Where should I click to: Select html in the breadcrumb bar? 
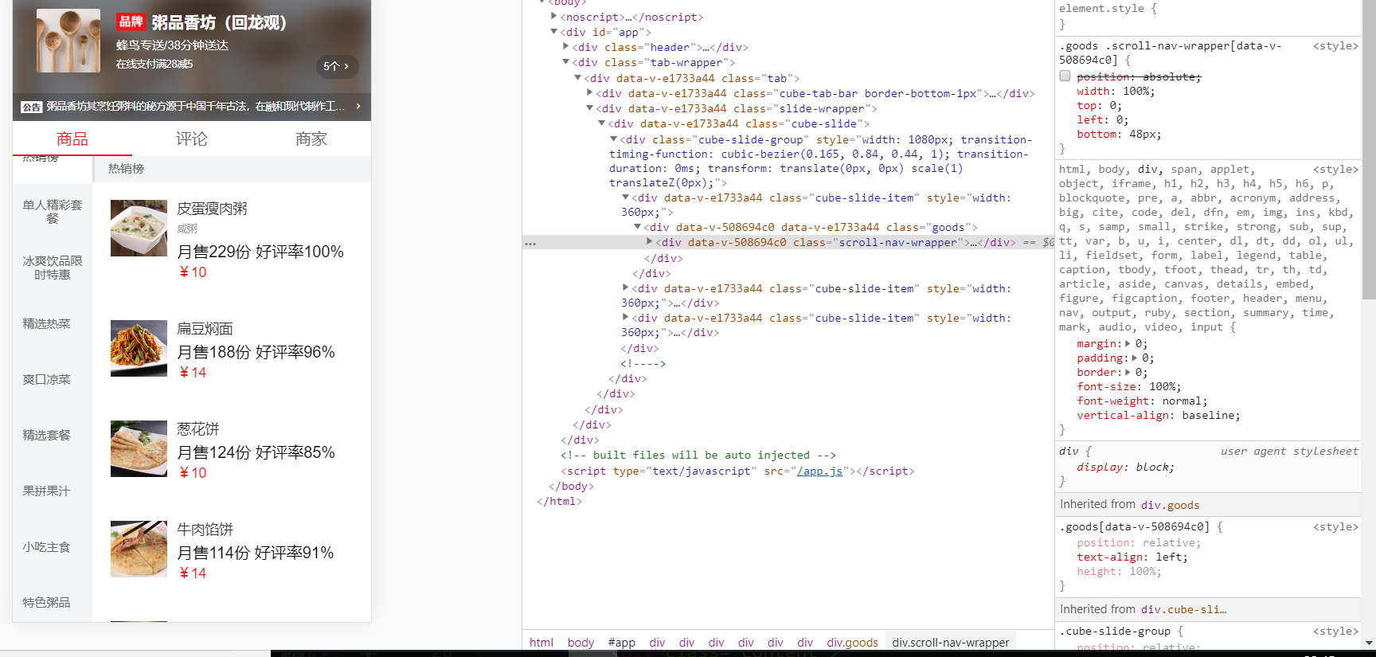541,642
